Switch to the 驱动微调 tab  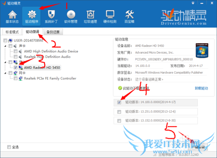(33, 32)
